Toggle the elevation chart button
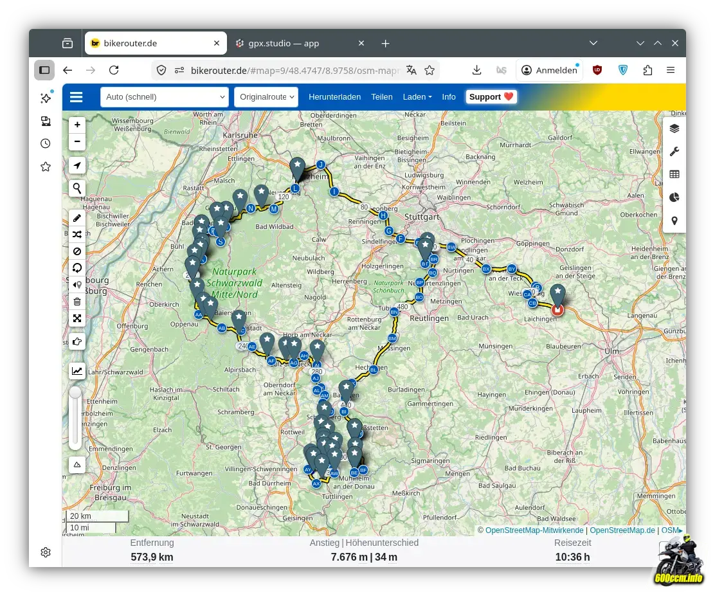Image resolution: width=715 pixels, height=596 pixels. point(77,370)
